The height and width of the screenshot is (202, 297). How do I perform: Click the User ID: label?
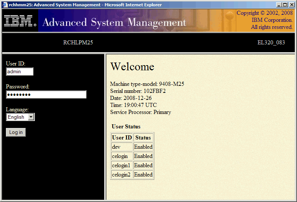(16, 64)
